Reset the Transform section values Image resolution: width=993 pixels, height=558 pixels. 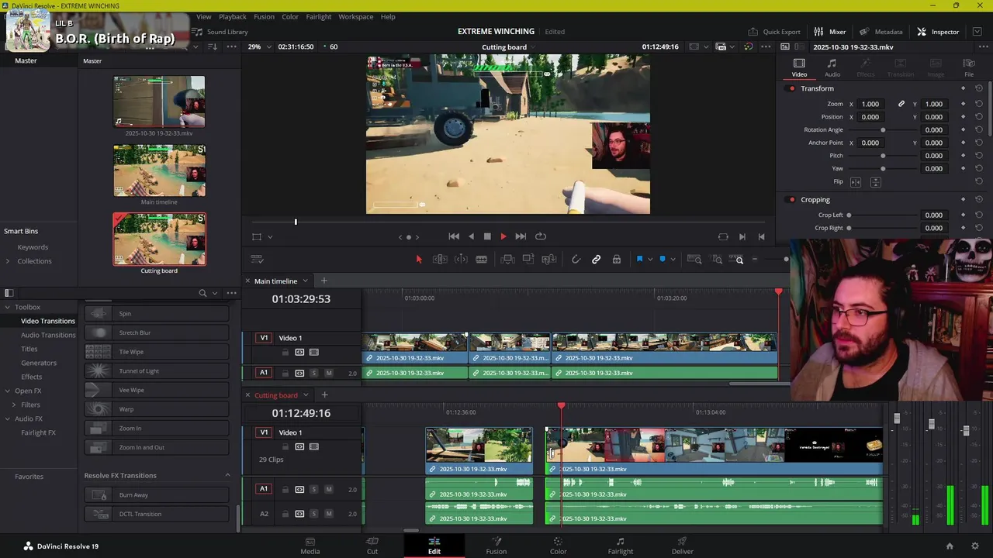coord(978,88)
